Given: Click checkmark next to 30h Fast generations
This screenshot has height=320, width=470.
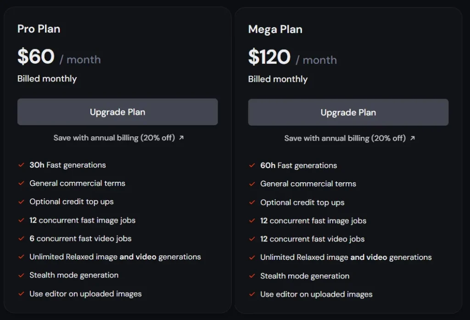Looking at the screenshot, I should [21, 165].
